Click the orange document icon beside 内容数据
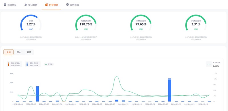The height and width of the screenshot is (111, 228). click(x=46, y=5)
